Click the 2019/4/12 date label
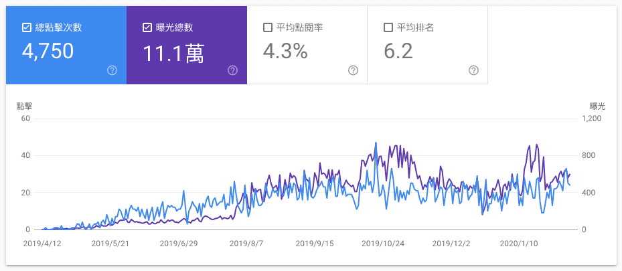The height and width of the screenshot is (271, 622). 42,244
